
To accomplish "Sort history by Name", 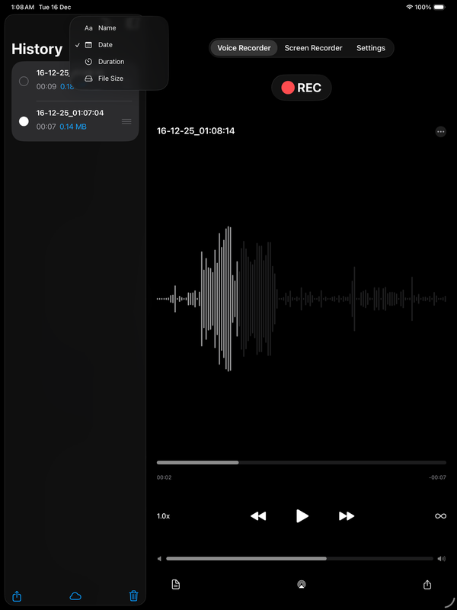I will [x=107, y=28].
